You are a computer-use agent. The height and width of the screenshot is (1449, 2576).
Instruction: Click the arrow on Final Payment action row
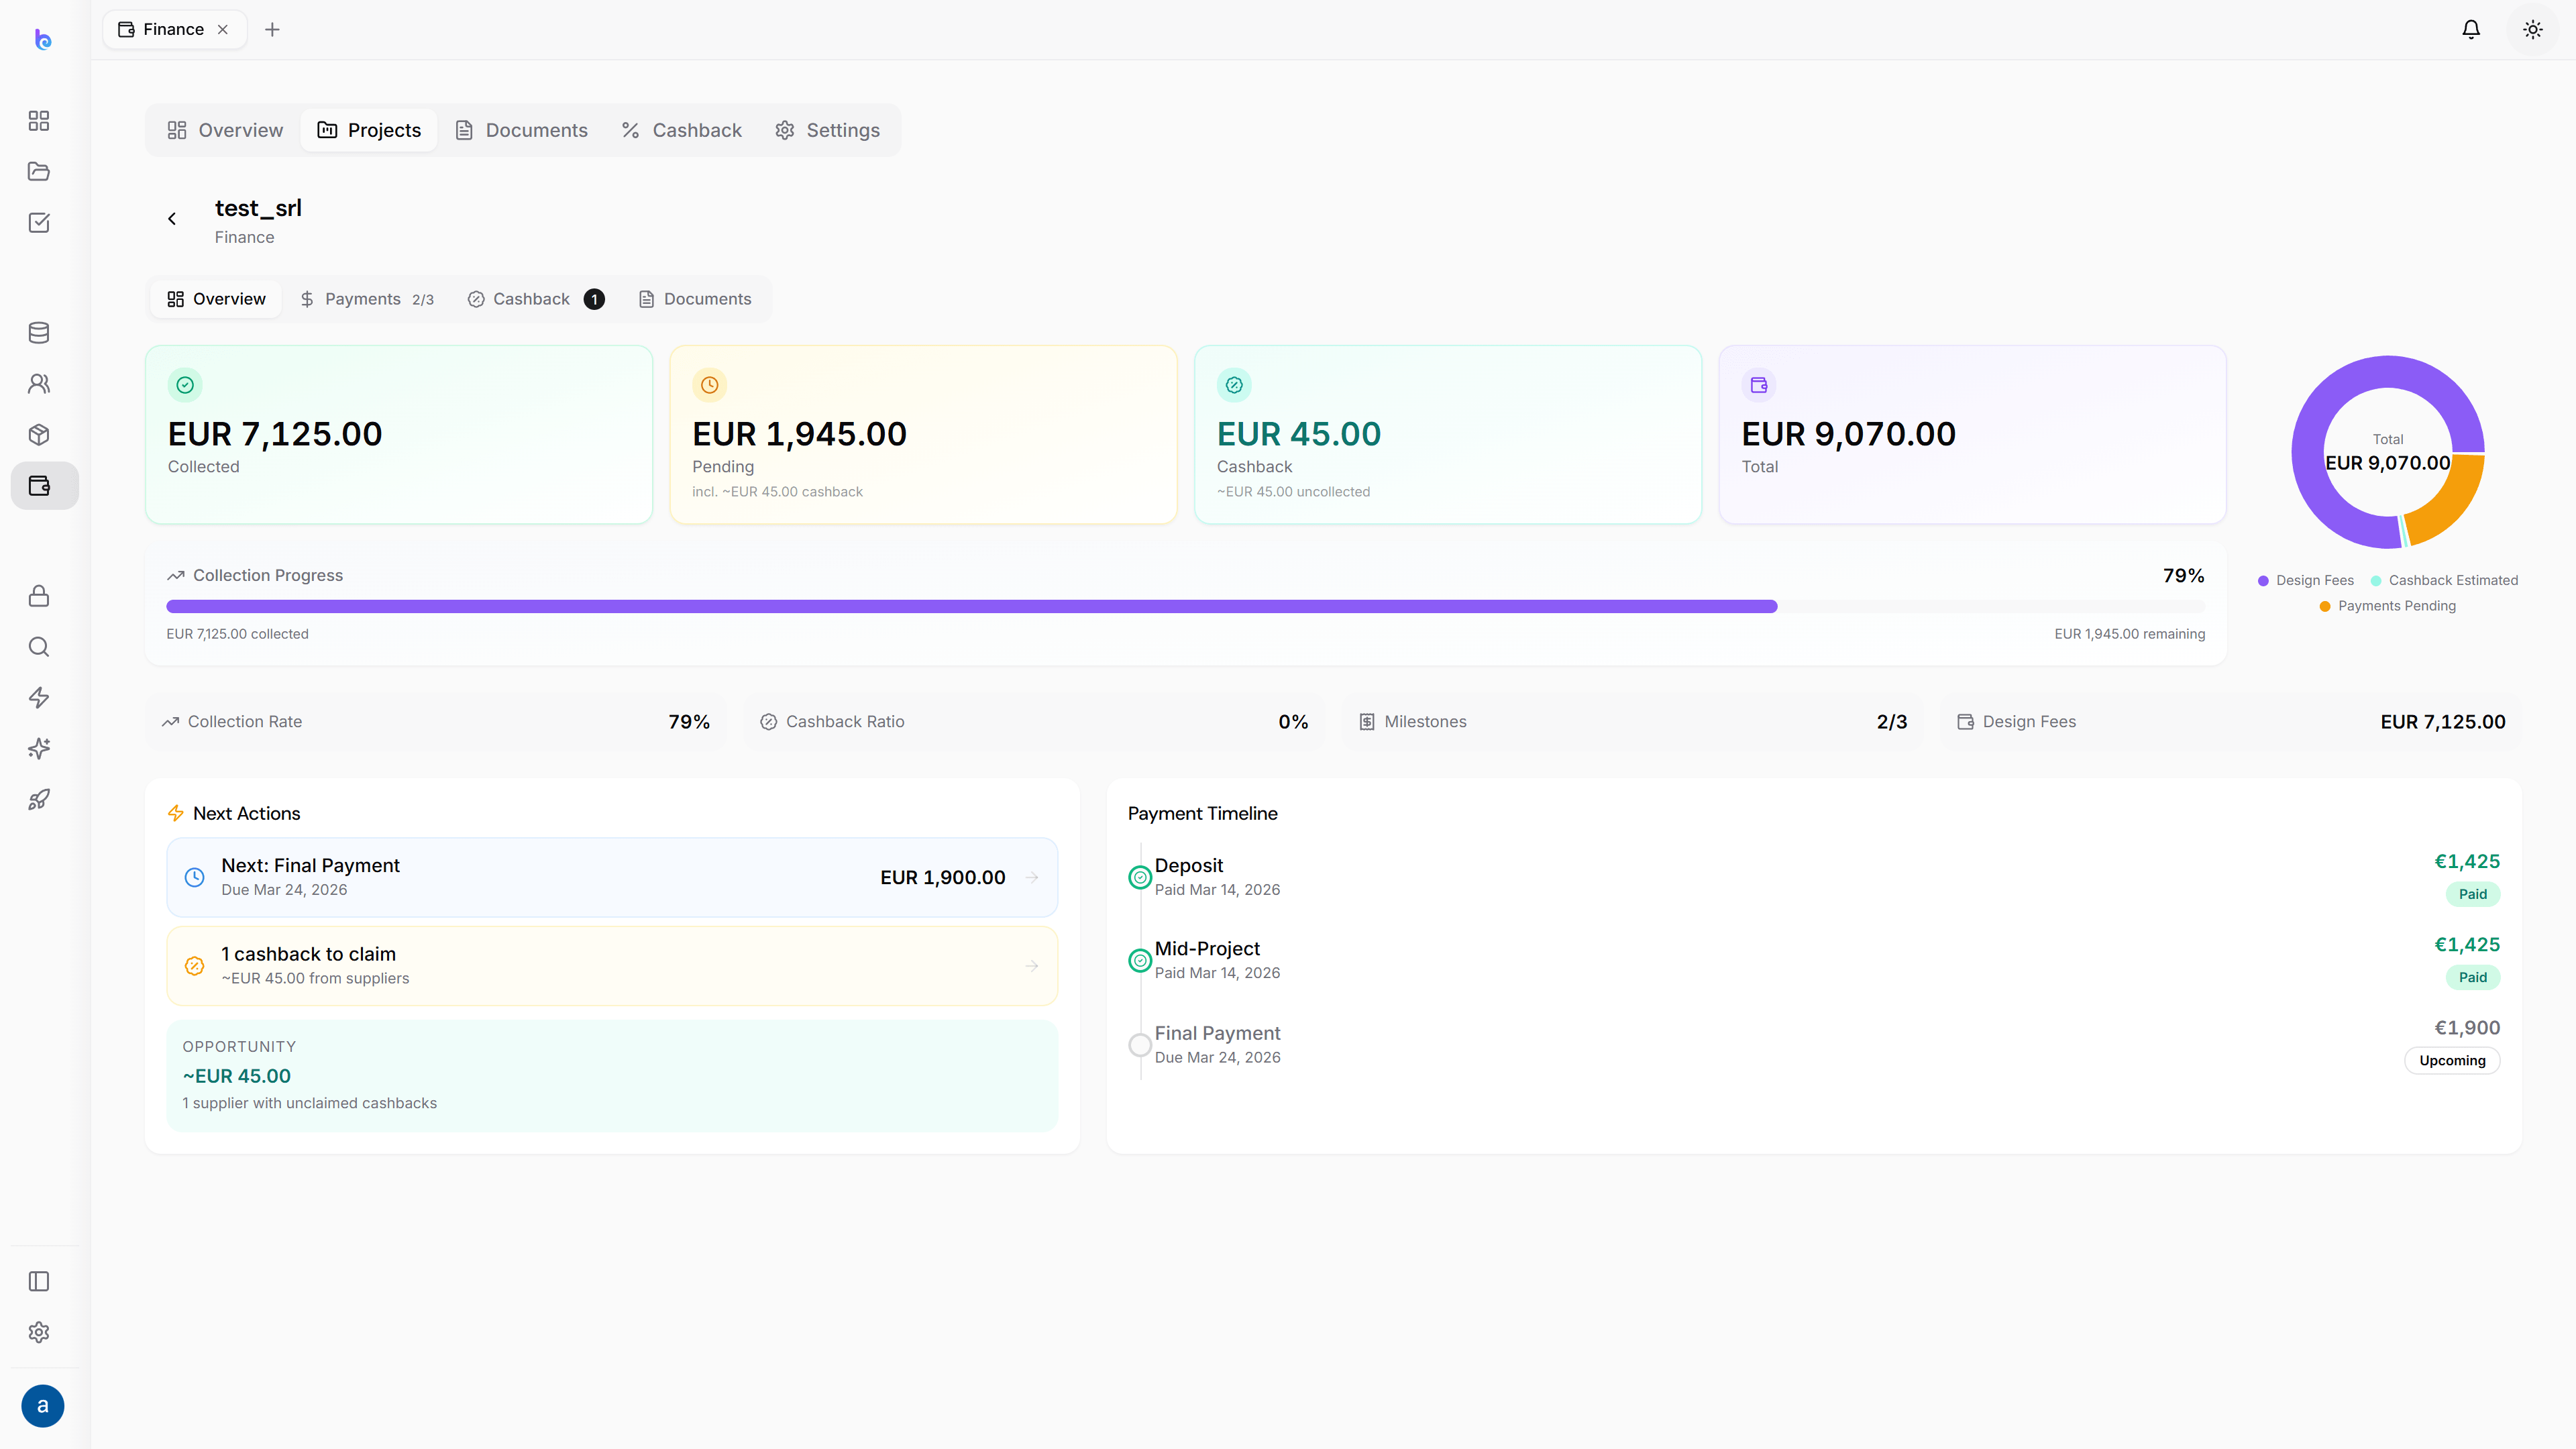coord(1032,877)
